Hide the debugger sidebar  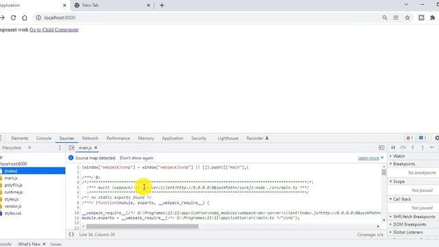click(381, 148)
